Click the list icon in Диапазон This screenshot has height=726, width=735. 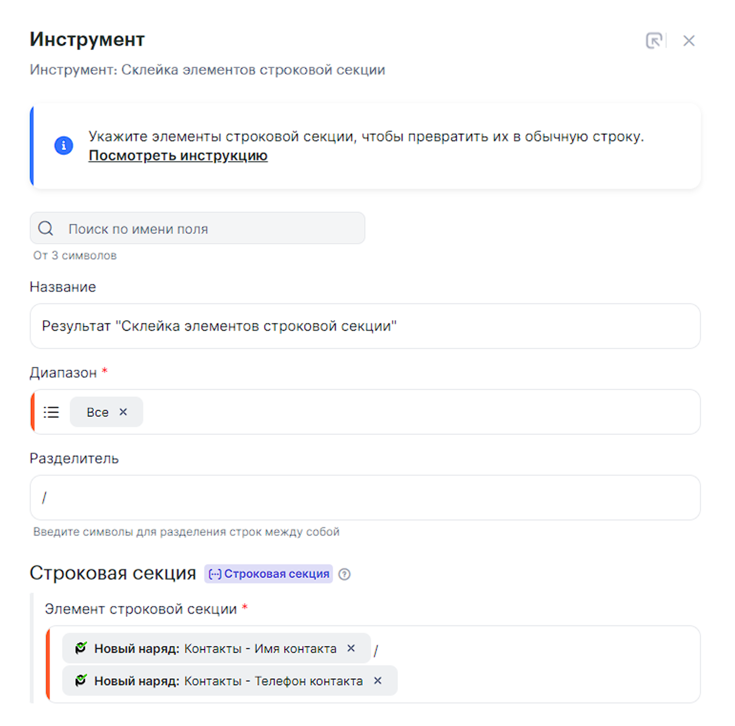point(52,412)
